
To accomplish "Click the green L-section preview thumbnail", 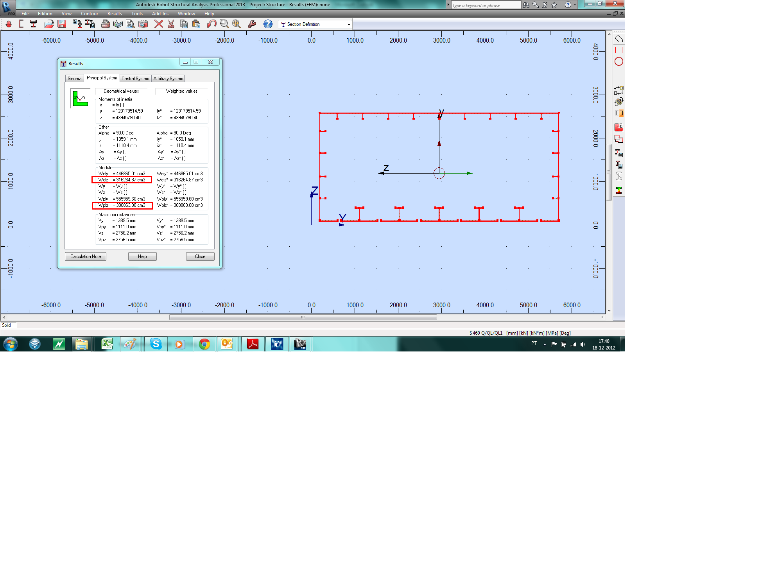I will click(80, 98).
